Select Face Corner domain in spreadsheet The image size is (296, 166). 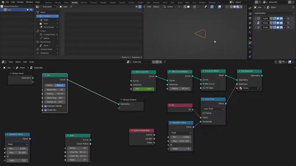(x=48, y=27)
